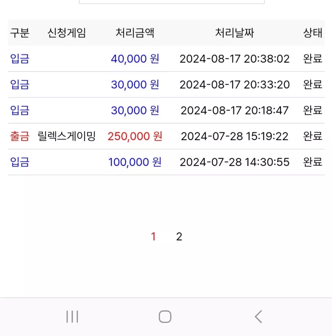The image size is (332, 336).
Task: Click 완료 status of 100,000 원 deposit
Action: (x=313, y=162)
